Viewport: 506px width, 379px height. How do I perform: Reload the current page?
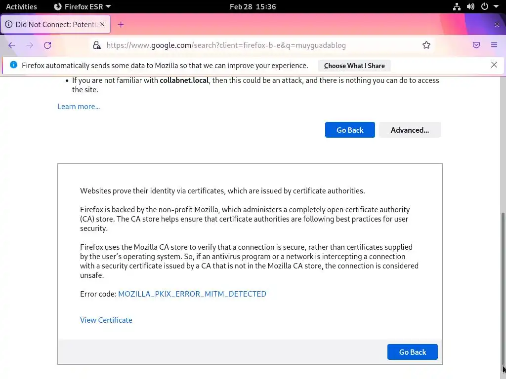(47, 45)
